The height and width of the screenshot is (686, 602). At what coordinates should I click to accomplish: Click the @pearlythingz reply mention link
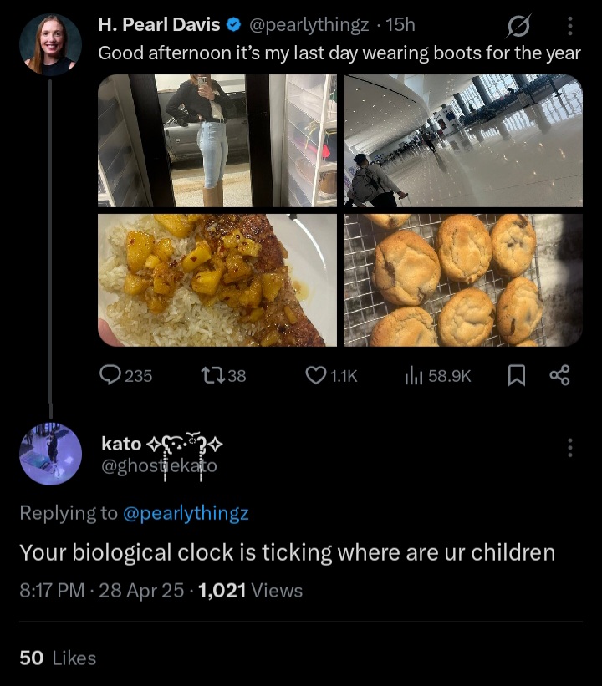coord(186,513)
